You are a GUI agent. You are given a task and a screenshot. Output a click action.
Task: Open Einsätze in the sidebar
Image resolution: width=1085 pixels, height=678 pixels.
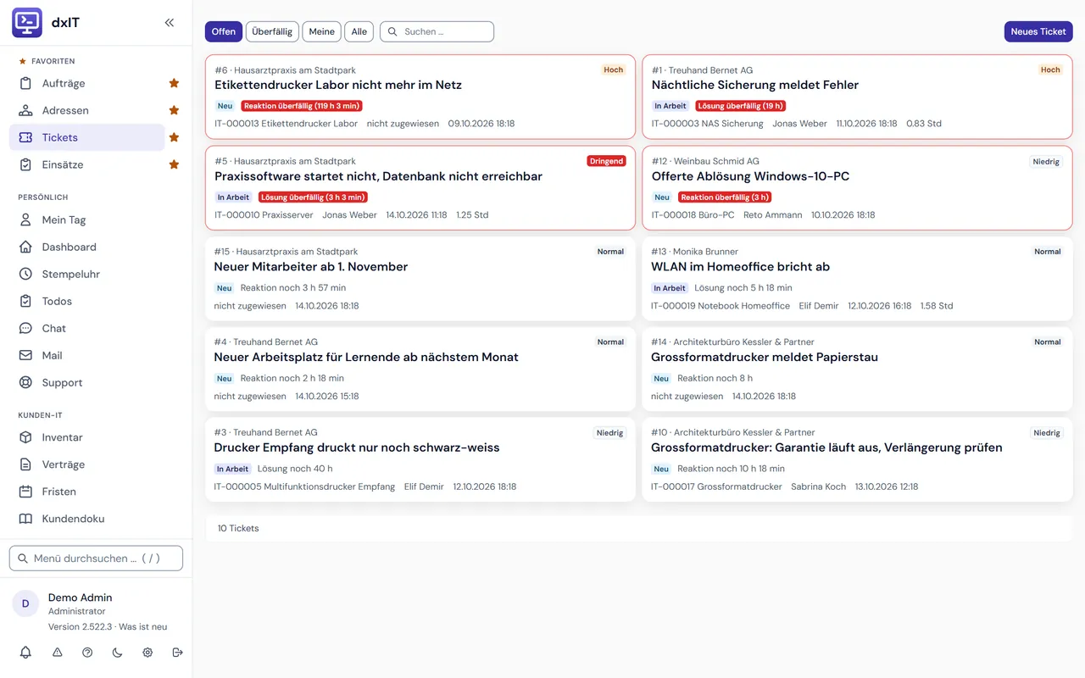pyautogui.click(x=87, y=164)
